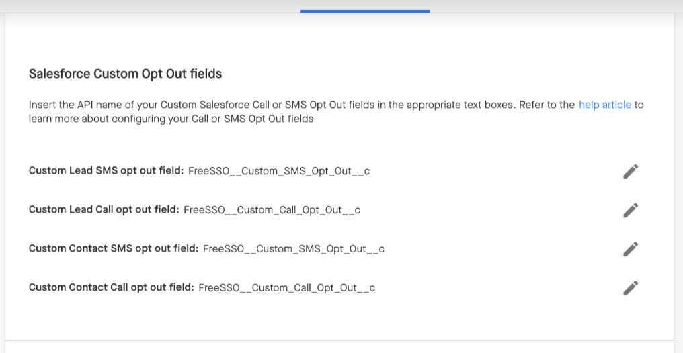This screenshot has height=353, width=683.
Task: Select the Custom Contact SMS opt out field label
Action: click(x=114, y=249)
